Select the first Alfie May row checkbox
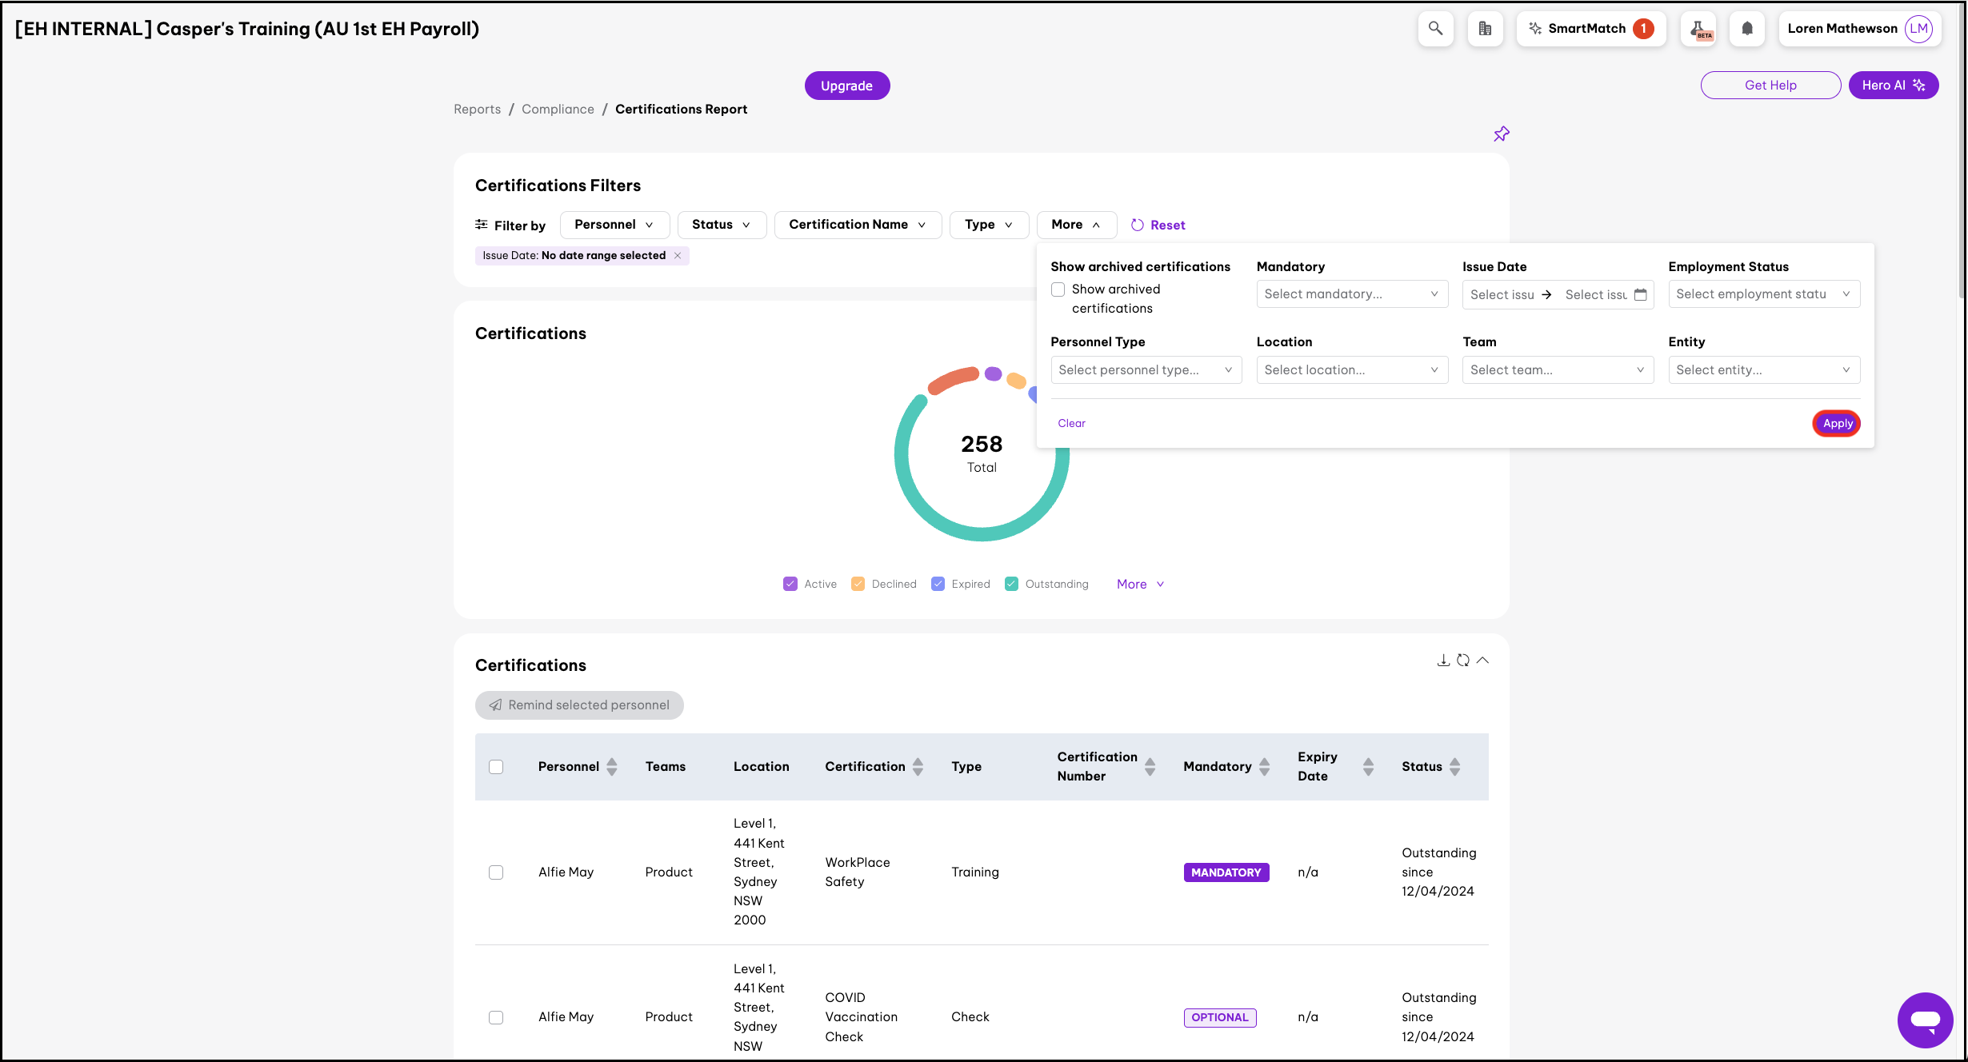1968x1062 pixels. pyautogui.click(x=496, y=872)
